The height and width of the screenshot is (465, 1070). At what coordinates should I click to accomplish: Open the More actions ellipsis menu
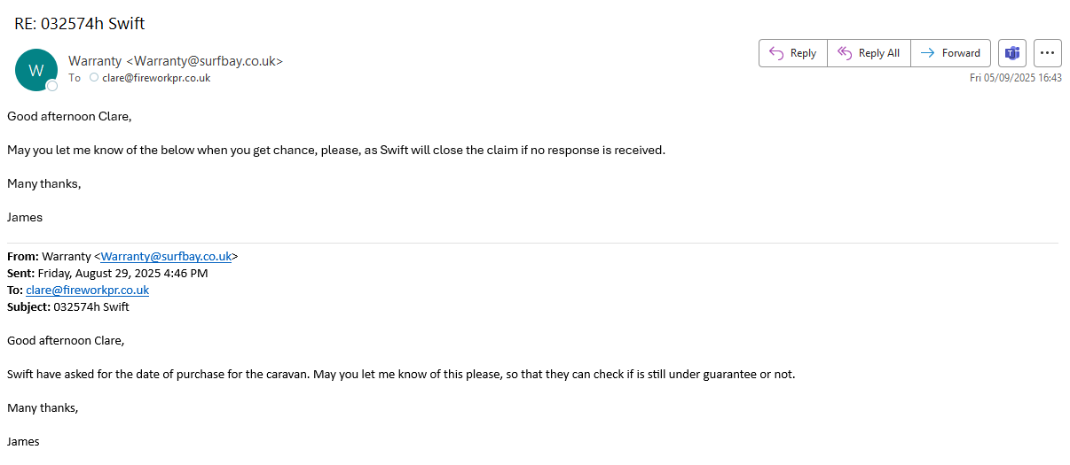(x=1048, y=53)
